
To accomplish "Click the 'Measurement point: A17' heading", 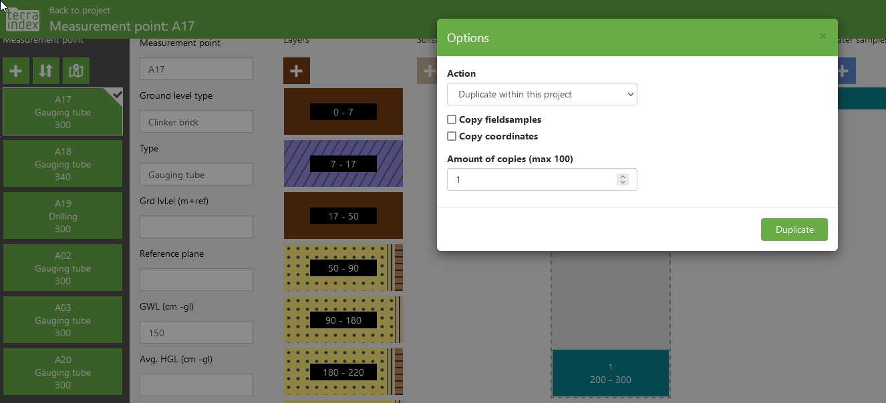I will tap(122, 27).
